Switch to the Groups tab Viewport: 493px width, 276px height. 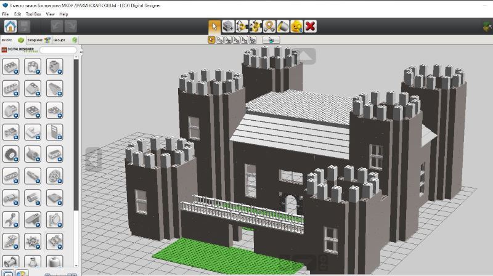[60, 39]
